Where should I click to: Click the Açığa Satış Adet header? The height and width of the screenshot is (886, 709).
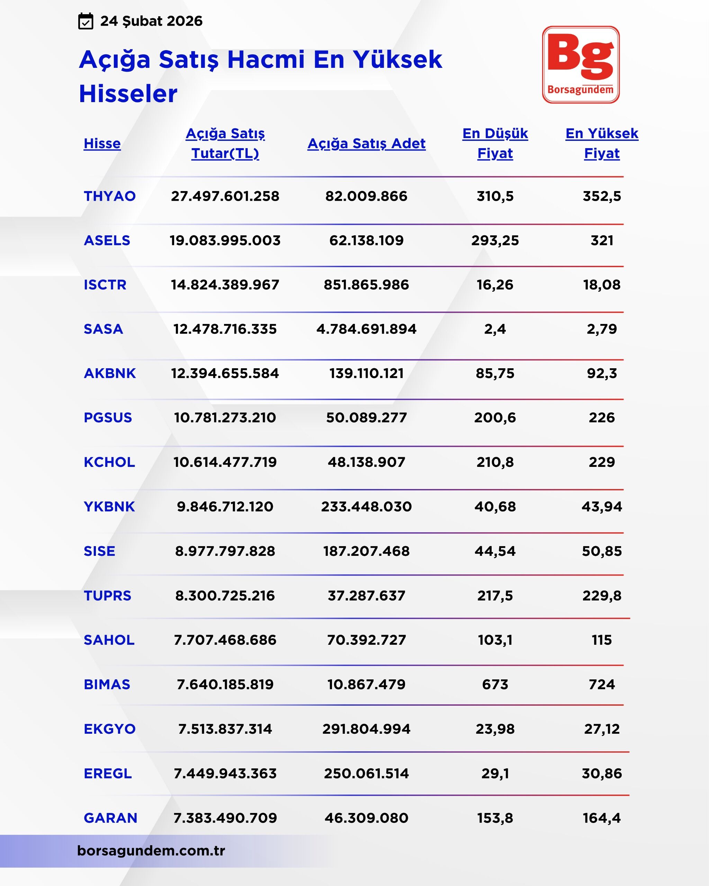(366, 143)
